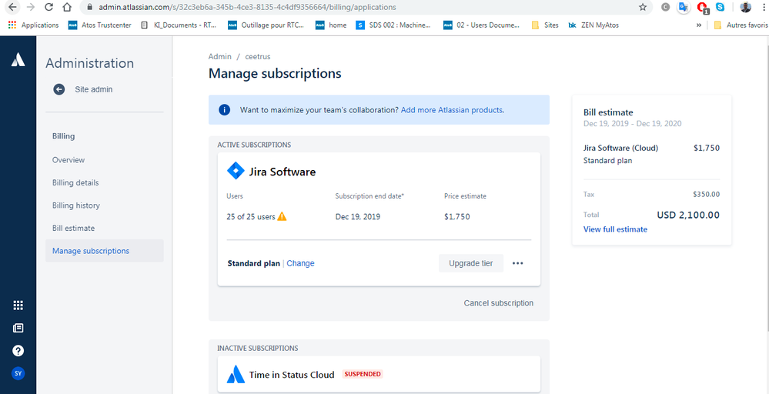Bookmark this page with star icon
This screenshot has height=394, width=769.
643,8
